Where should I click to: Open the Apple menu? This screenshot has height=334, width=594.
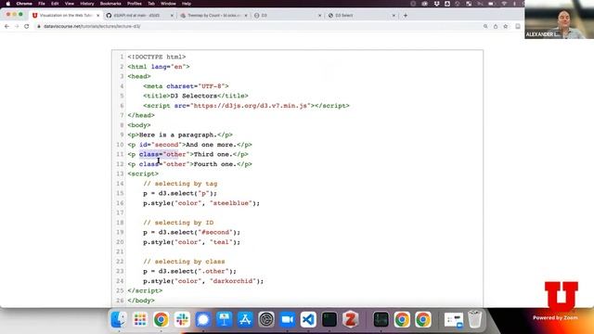point(8,4)
